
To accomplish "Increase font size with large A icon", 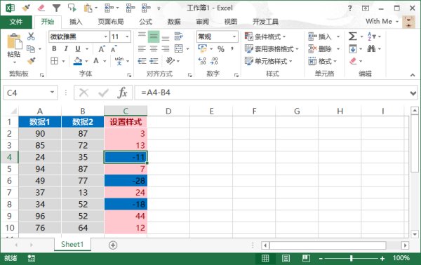I will pos(102,49).
